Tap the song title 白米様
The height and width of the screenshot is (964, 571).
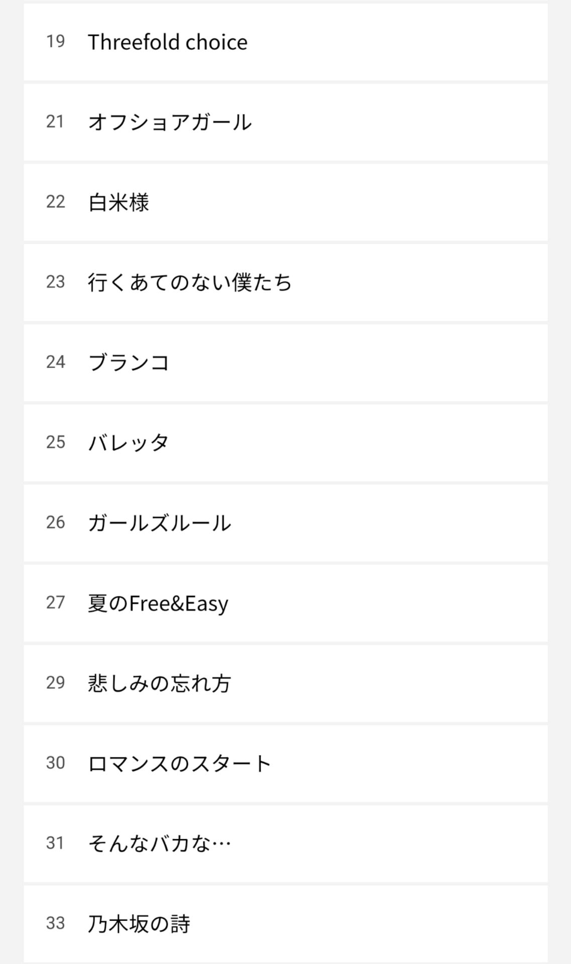pyautogui.click(x=119, y=202)
